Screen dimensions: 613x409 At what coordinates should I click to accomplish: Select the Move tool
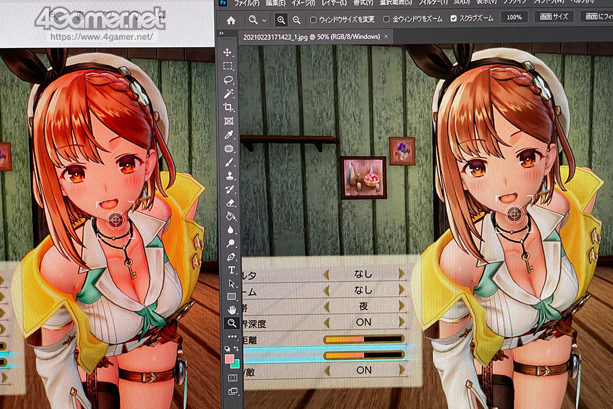(228, 52)
